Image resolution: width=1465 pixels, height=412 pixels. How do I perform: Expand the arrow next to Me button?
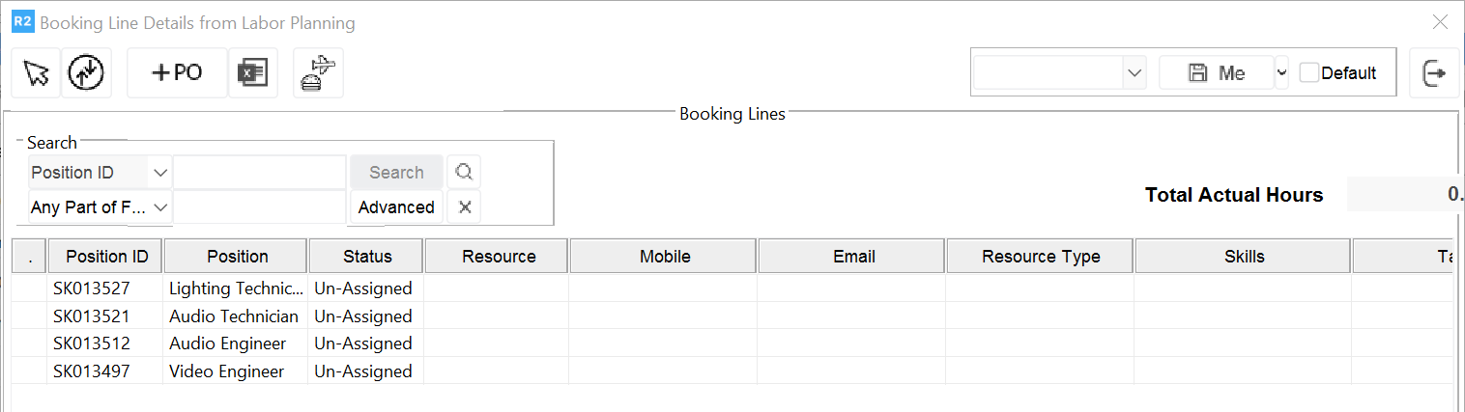click(x=1281, y=73)
